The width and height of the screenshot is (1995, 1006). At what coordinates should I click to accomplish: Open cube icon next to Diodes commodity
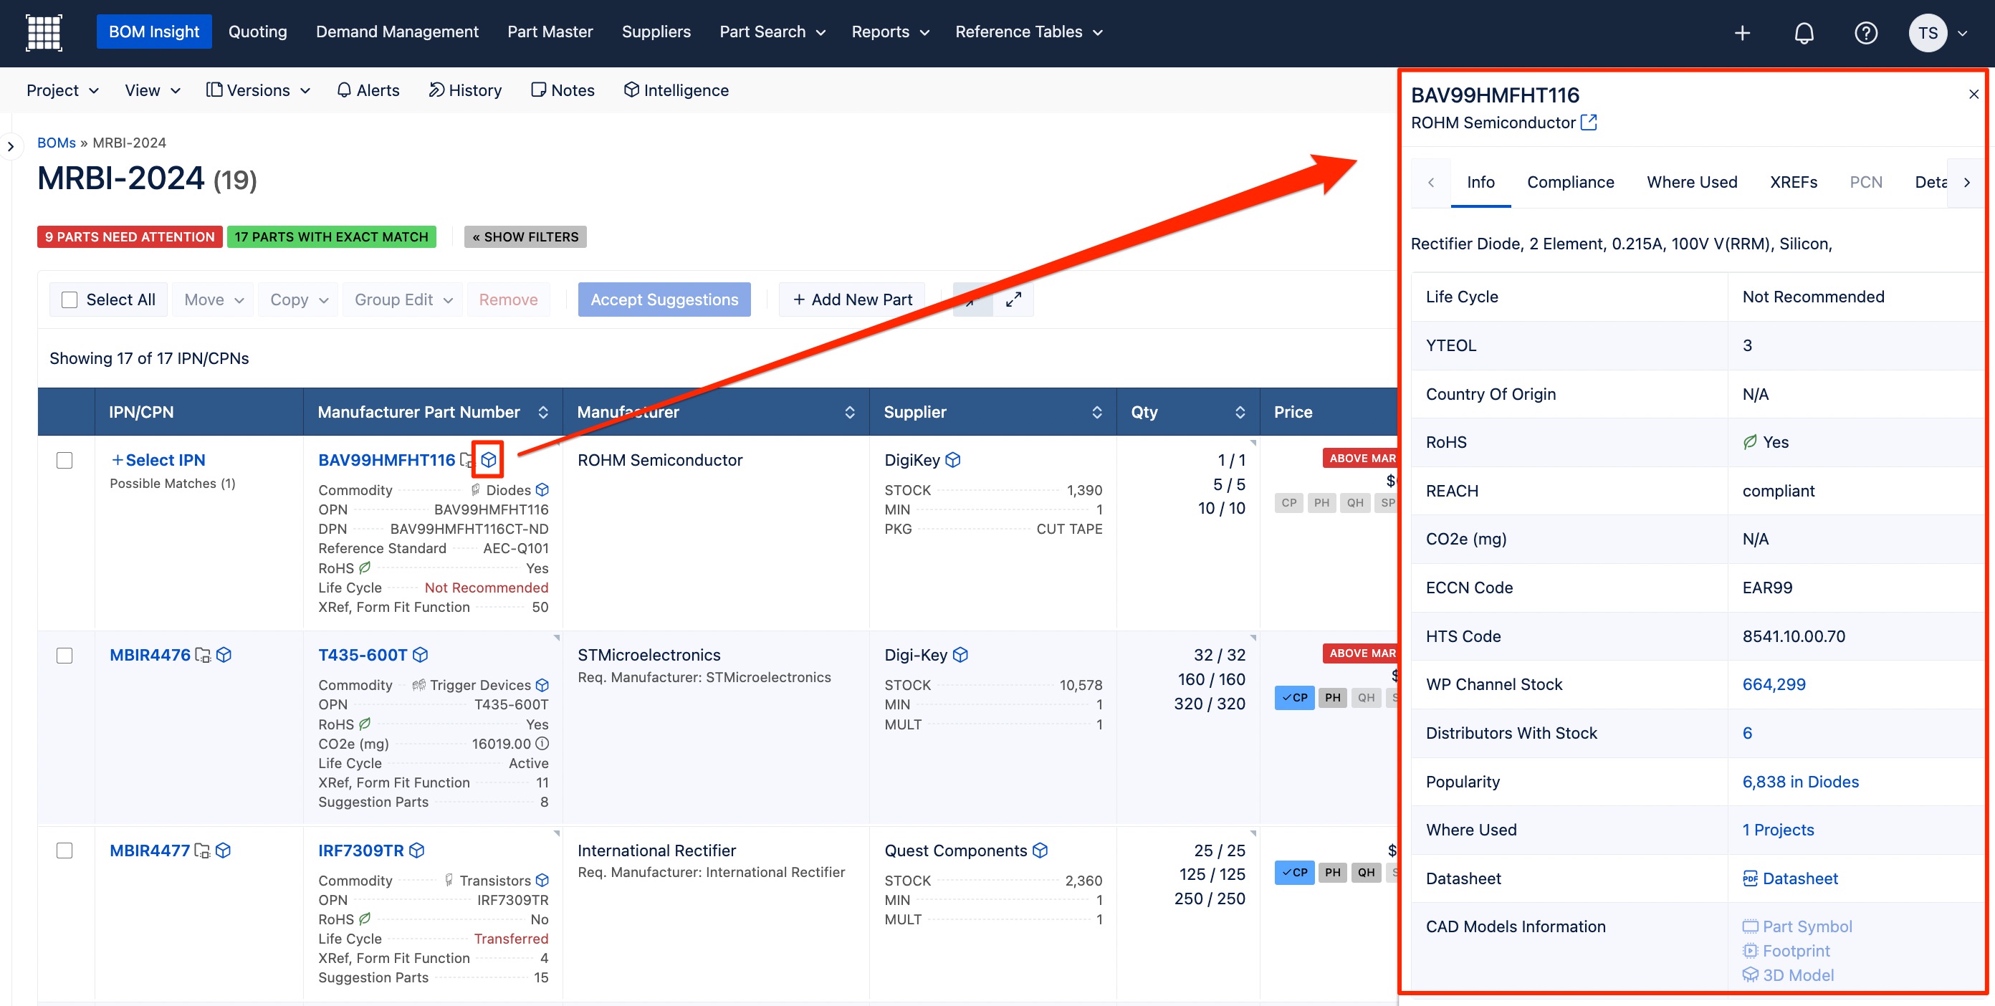[542, 489]
